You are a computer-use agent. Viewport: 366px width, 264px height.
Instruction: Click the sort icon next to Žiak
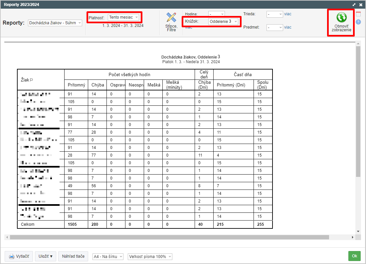pos(32,80)
